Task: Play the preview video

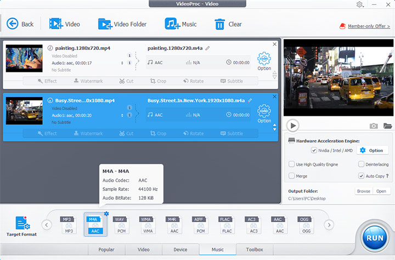Action: tap(293, 126)
